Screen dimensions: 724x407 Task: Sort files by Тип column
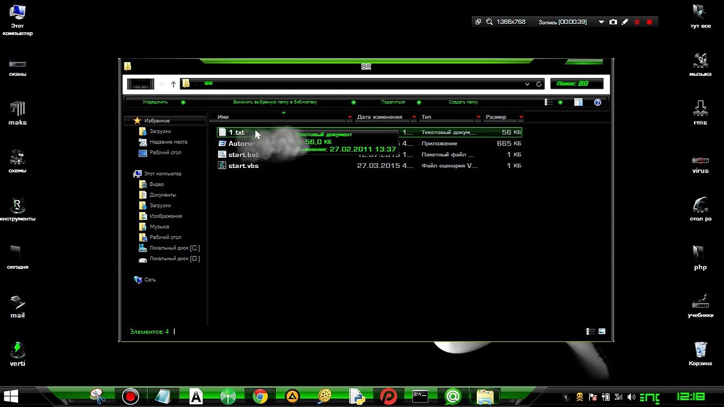point(426,117)
